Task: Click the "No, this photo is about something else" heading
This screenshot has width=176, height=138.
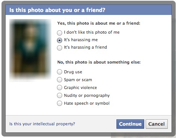Action: (x=99, y=62)
